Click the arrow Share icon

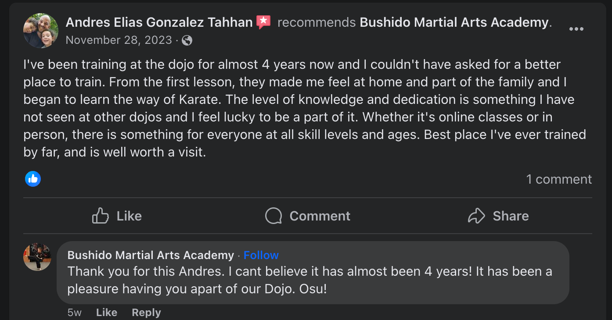click(476, 216)
